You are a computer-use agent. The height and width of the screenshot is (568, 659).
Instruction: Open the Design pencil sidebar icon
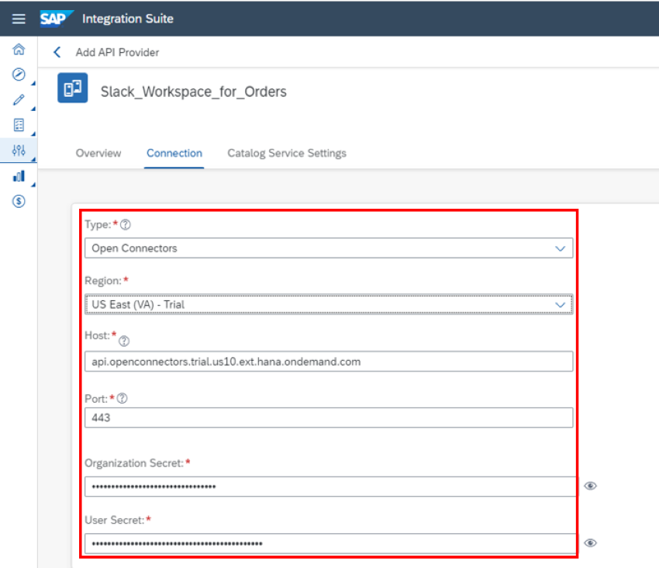[19, 100]
